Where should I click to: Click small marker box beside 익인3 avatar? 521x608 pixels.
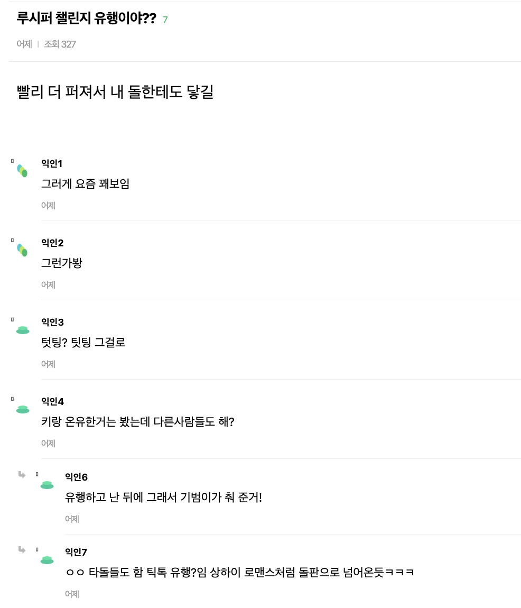pyautogui.click(x=12, y=319)
